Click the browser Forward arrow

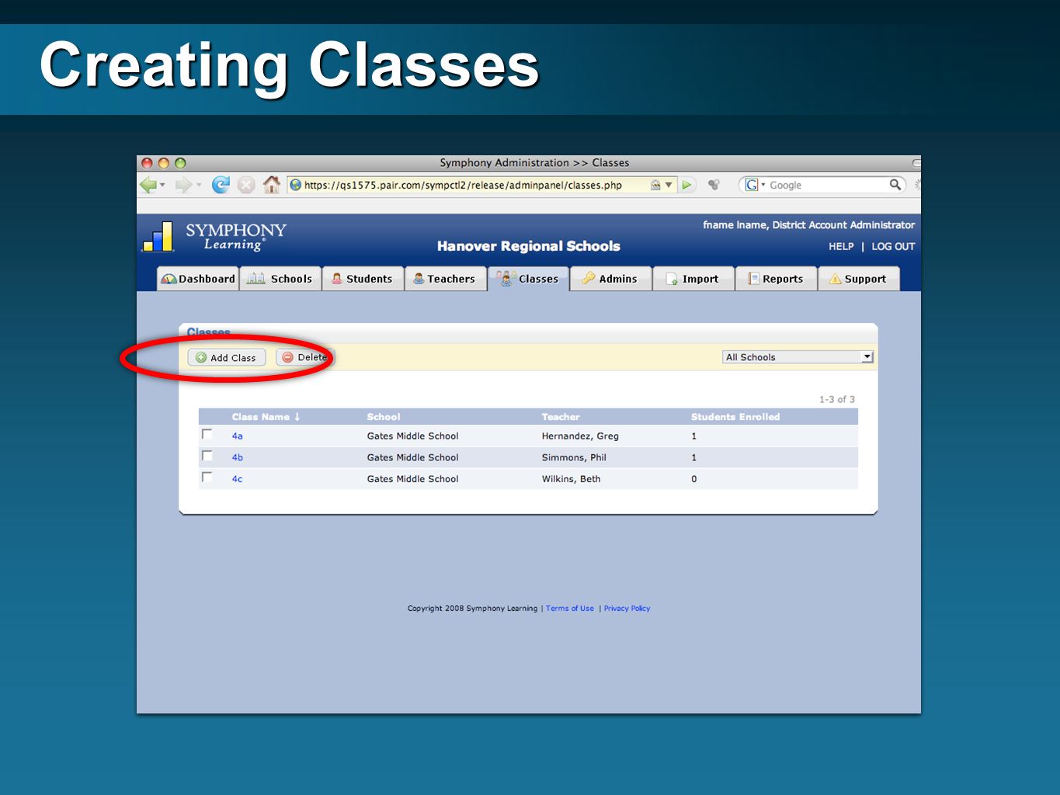pos(183,185)
